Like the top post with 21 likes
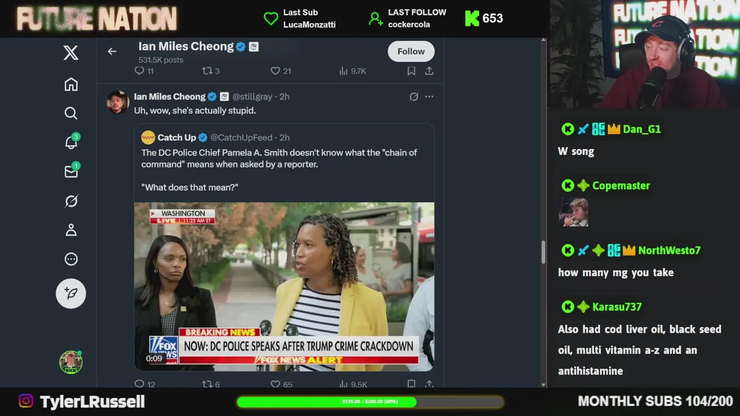This screenshot has height=416, width=740. point(280,71)
